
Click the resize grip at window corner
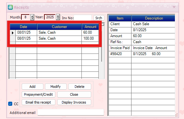click(176, 115)
